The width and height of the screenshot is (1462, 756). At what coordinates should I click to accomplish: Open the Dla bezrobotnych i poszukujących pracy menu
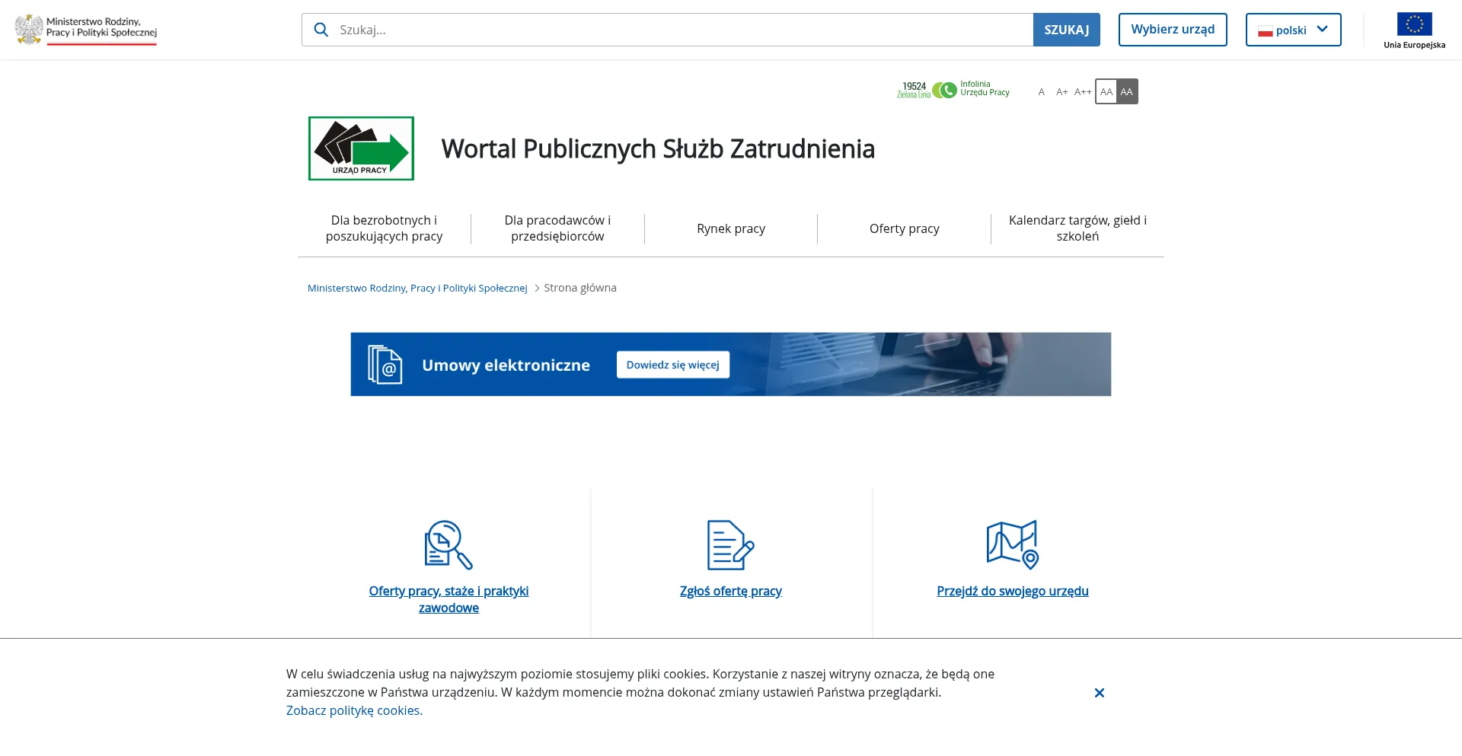point(384,228)
